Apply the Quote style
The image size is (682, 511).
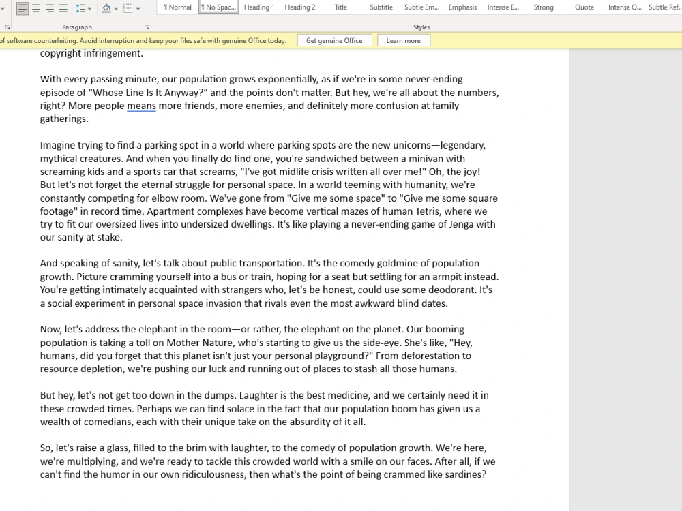click(x=584, y=7)
